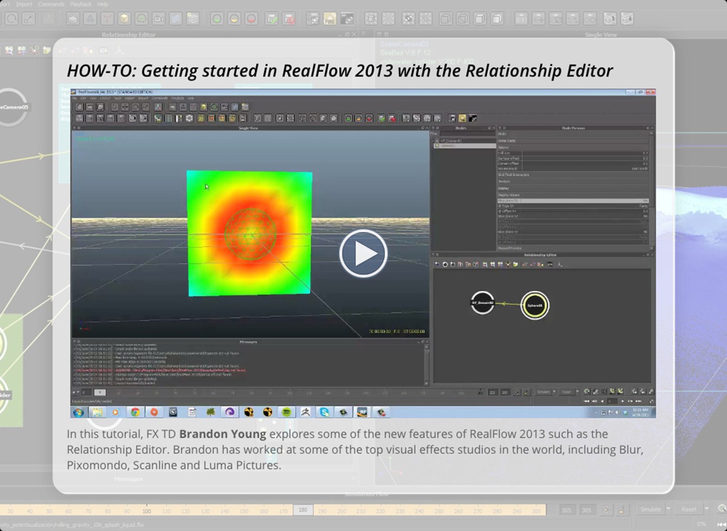
Task: Click the Single View panel title in background
Action: click(x=601, y=35)
